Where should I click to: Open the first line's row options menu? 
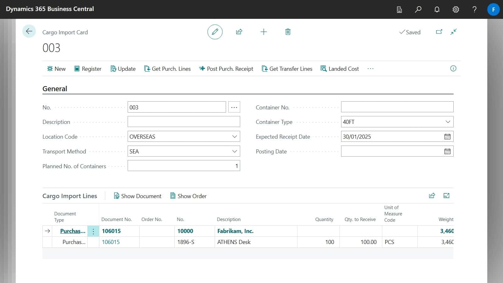93,231
